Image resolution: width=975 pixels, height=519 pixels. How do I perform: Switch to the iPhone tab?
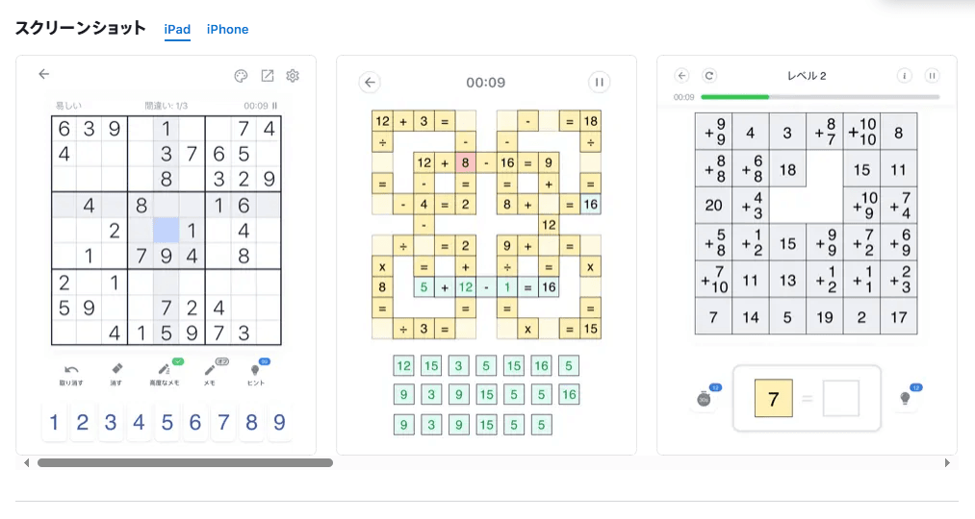pos(227,29)
